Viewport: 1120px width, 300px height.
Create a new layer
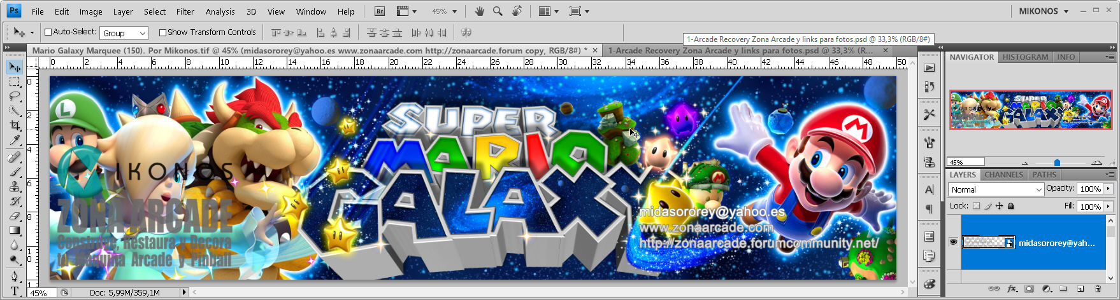click(1081, 289)
